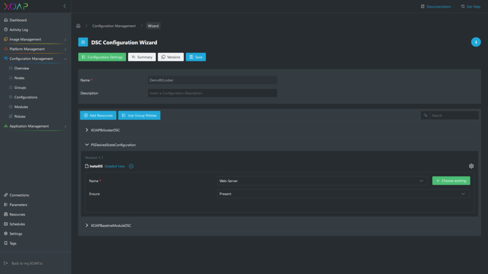
Task: Click the XOAP logo
Action: (x=16, y=6)
